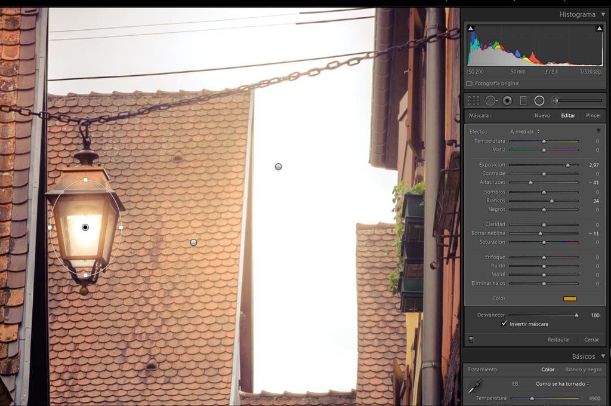Viewport: 611px width, 406px height.
Task: Click Cerrar to close the filter panel
Action: (x=591, y=340)
